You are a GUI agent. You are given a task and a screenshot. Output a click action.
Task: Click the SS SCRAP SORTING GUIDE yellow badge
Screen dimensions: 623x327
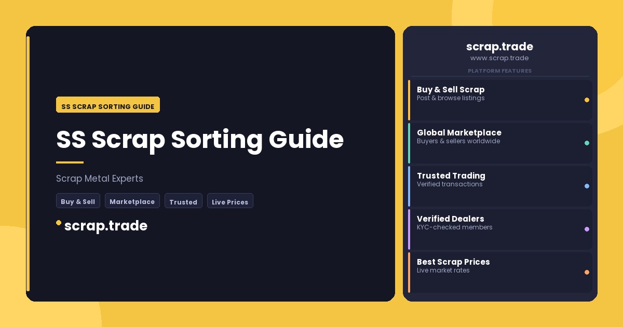coord(108,105)
